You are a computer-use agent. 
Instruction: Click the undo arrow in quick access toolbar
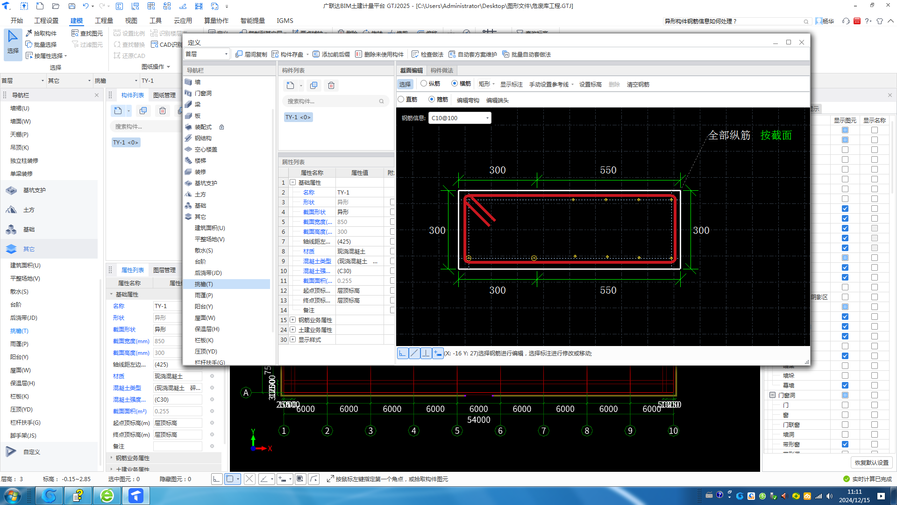(85, 6)
